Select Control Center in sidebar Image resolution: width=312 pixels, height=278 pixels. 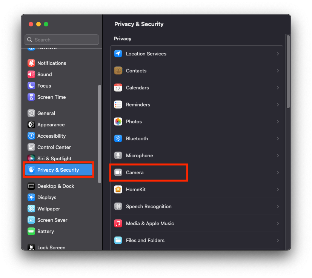54,147
